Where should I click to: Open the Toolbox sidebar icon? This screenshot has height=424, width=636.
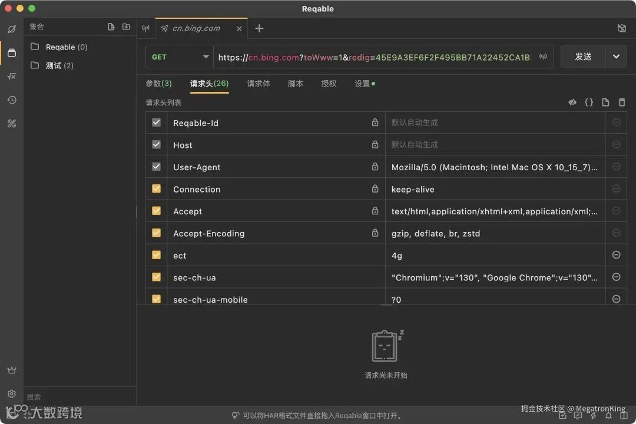click(x=12, y=123)
